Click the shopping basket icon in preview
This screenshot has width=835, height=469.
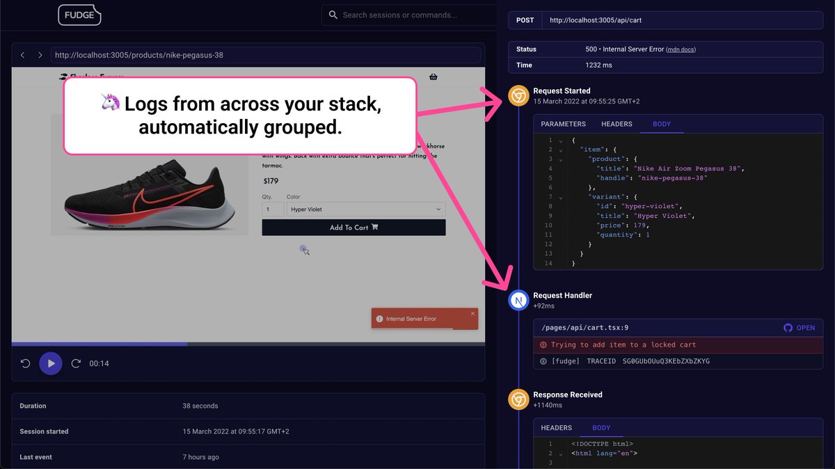(434, 77)
